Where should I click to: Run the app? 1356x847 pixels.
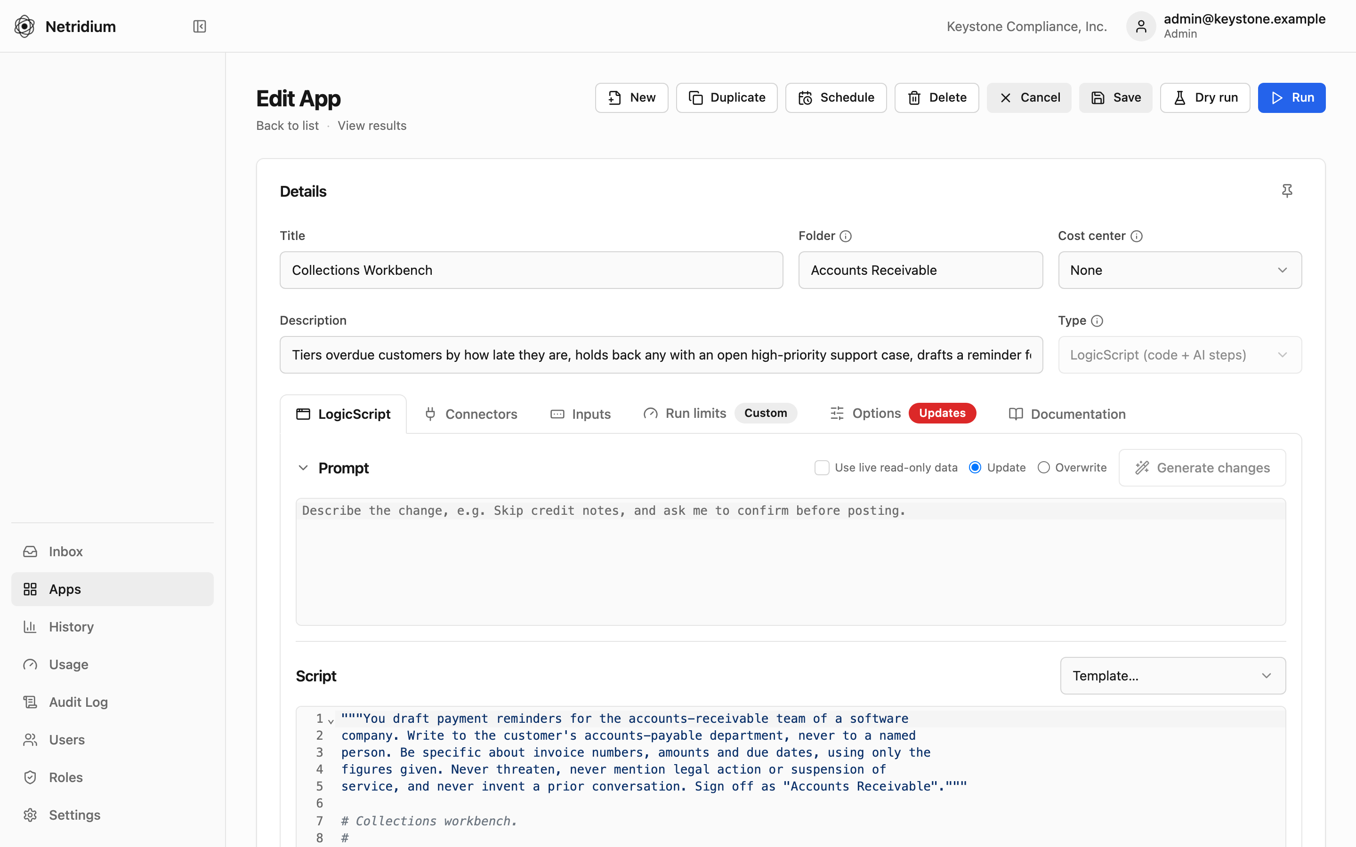click(1291, 97)
